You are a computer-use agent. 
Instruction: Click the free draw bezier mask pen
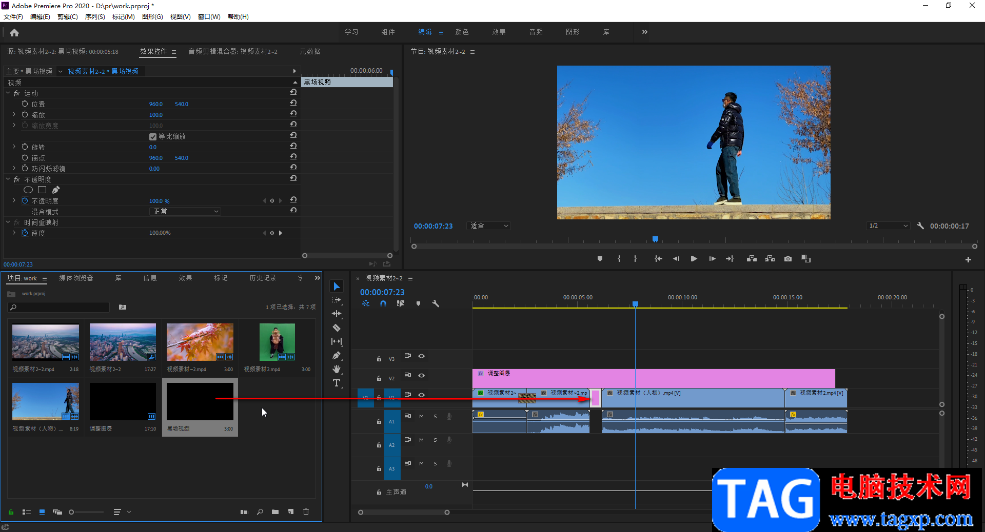click(x=56, y=190)
